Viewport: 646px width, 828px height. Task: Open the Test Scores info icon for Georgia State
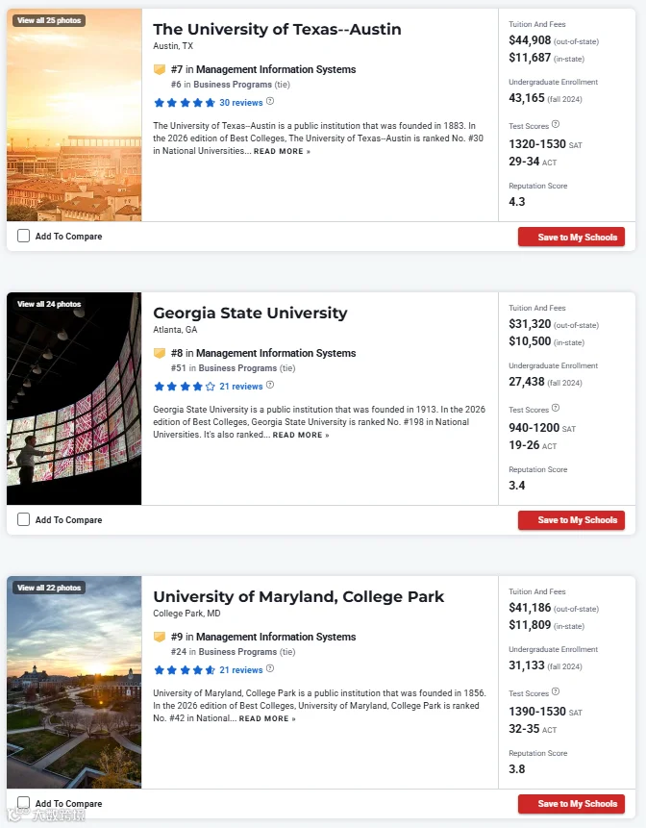click(556, 408)
